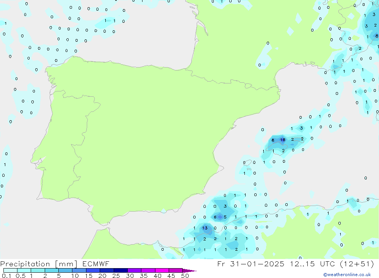Viewport: 379px width, 278px height.
Task: Click the '6' precipitation value on the map
Action: (215, 217)
